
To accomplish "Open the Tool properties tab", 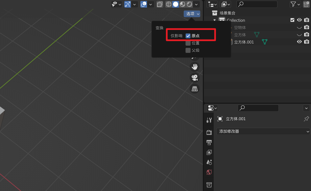I will [x=209, y=120].
